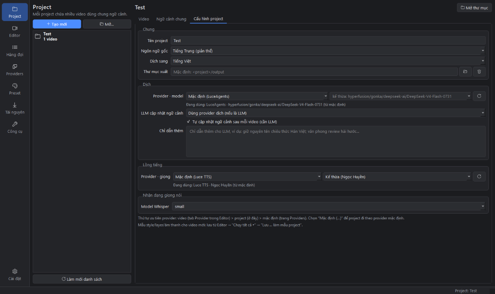Click the Tạo mới button
This screenshot has height=294, width=495.
pyautogui.click(x=57, y=24)
